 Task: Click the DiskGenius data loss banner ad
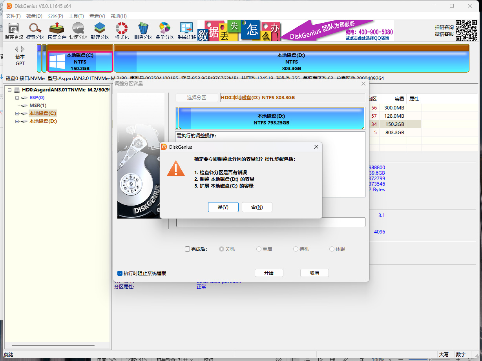tap(295, 31)
